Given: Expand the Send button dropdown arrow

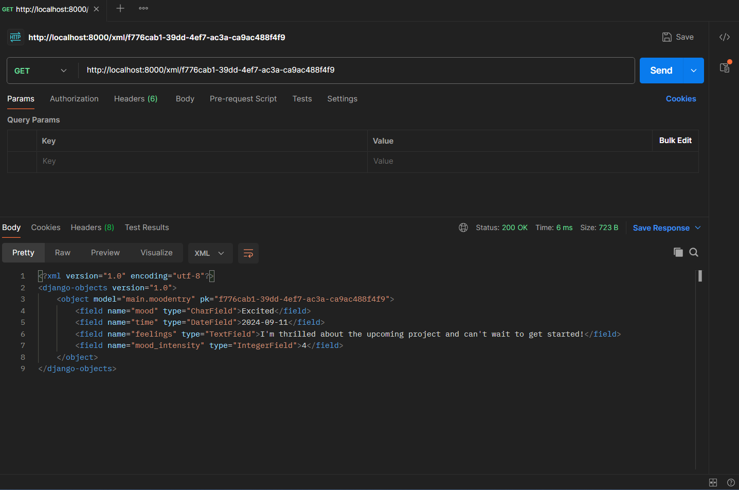Looking at the screenshot, I should (x=694, y=71).
